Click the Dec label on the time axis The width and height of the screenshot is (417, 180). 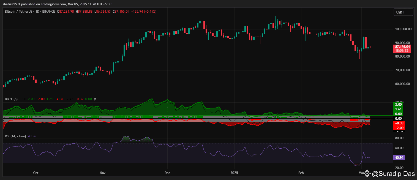167,173
